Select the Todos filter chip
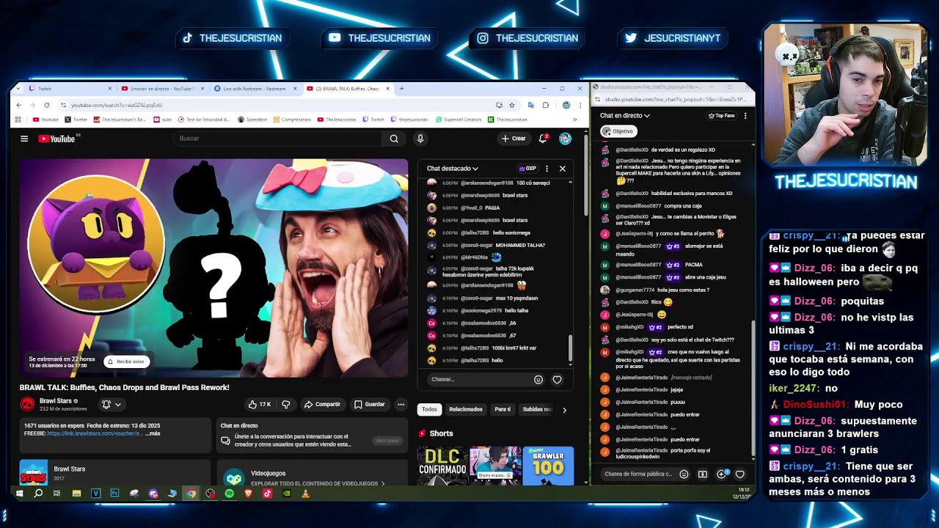Viewport: 939px width, 528px height. (x=429, y=409)
